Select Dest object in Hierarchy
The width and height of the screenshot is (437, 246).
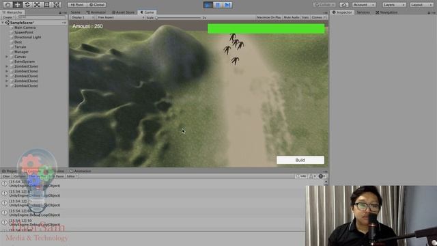(x=18, y=42)
